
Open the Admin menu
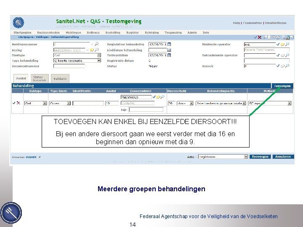pyautogui.click(x=192, y=33)
